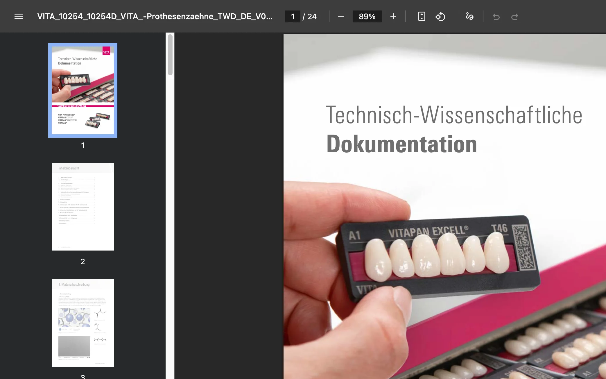Click the page label 1 under thumbnail

pos(83,145)
